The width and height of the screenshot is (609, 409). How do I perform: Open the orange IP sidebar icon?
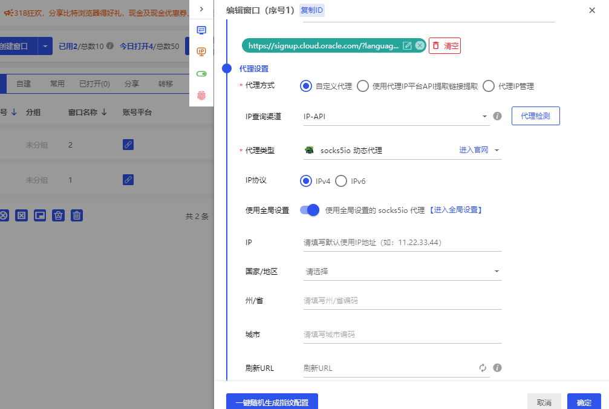(x=201, y=51)
